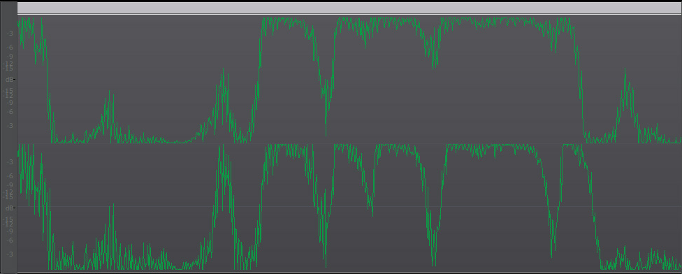Click the bottommost -6 label on lower channel scale
The height and width of the screenshot is (274, 682).
(x=10, y=240)
